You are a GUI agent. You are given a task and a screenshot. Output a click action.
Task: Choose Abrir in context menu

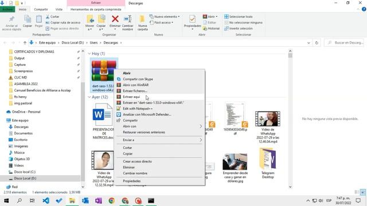(159, 73)
